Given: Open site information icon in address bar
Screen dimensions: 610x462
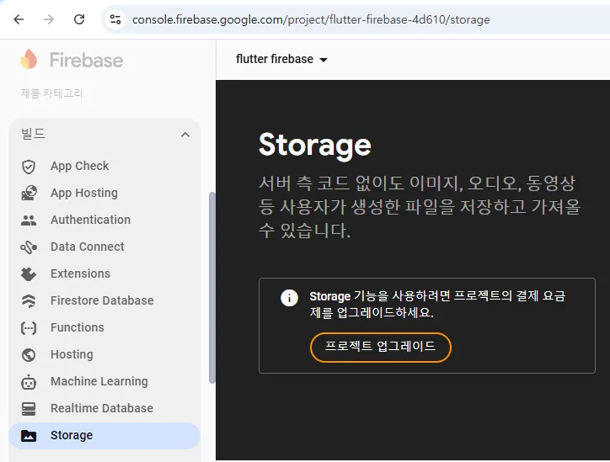Looking at the screenshot, I should pyautogui.click(x=115, y=19).
